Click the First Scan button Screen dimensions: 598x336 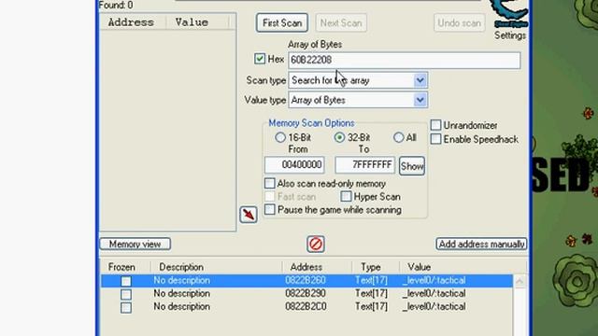pos(282,22)
